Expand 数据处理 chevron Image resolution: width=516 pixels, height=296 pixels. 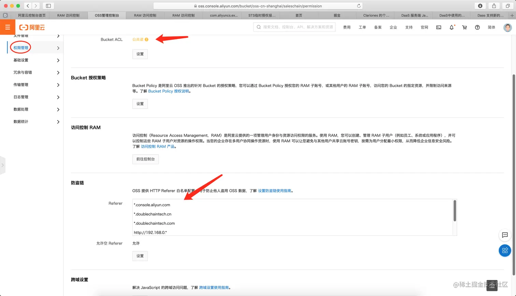tap(58, 110)
